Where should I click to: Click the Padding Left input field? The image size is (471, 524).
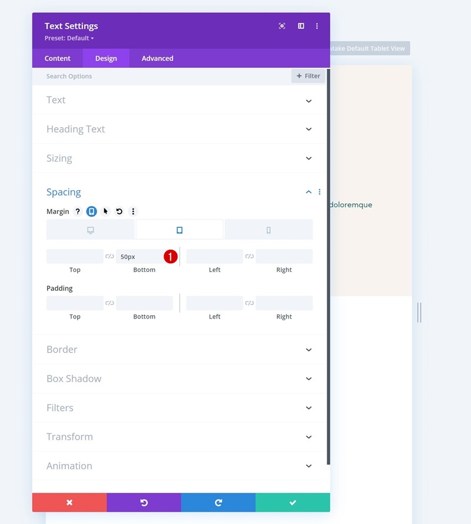215,303
